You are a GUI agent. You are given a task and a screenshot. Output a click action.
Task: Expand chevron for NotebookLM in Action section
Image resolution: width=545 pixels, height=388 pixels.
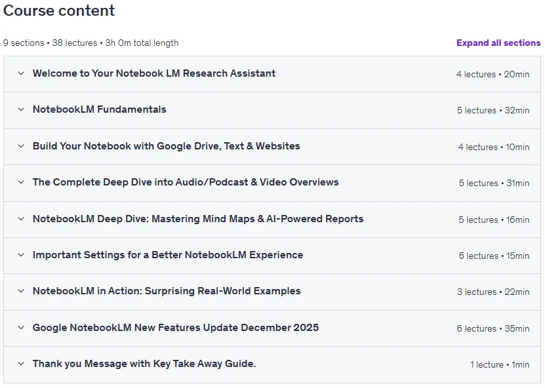pos(21,291)
